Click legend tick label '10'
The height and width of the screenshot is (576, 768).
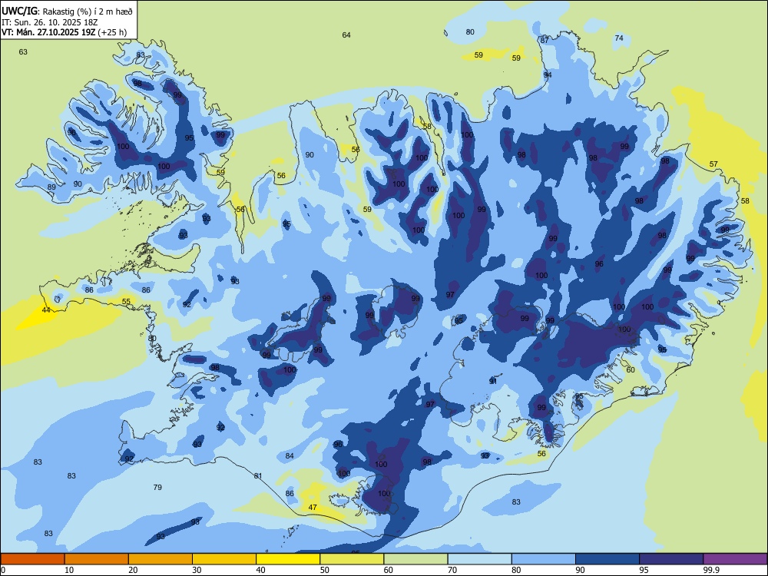(x=69, y=570)
